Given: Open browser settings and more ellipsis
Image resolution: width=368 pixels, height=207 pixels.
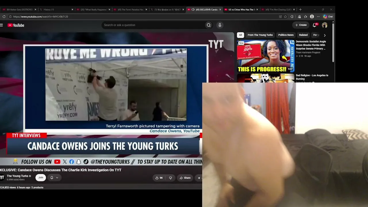Looking at the screenshot, I should 318,17.
